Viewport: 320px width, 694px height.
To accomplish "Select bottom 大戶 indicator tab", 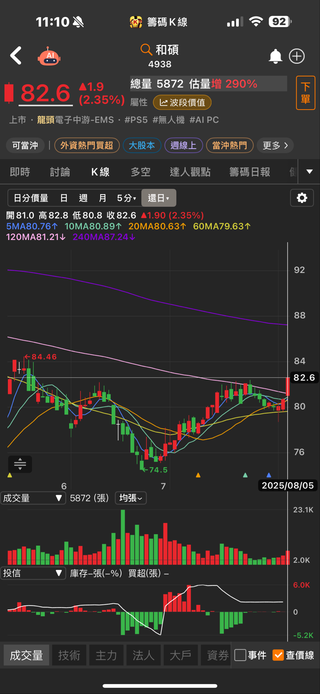I will click(181, 655).
